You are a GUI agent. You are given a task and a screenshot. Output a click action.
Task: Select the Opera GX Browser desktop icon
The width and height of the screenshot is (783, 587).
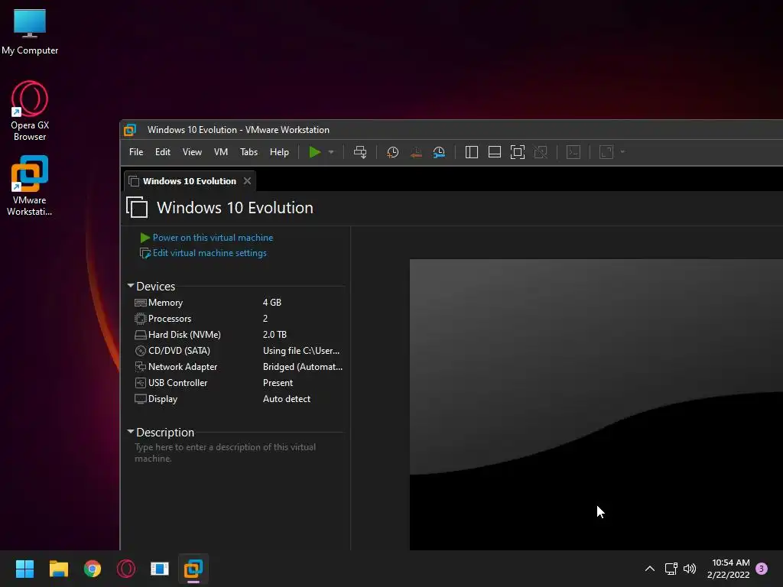pyautogui.click(x=30, y=111)
